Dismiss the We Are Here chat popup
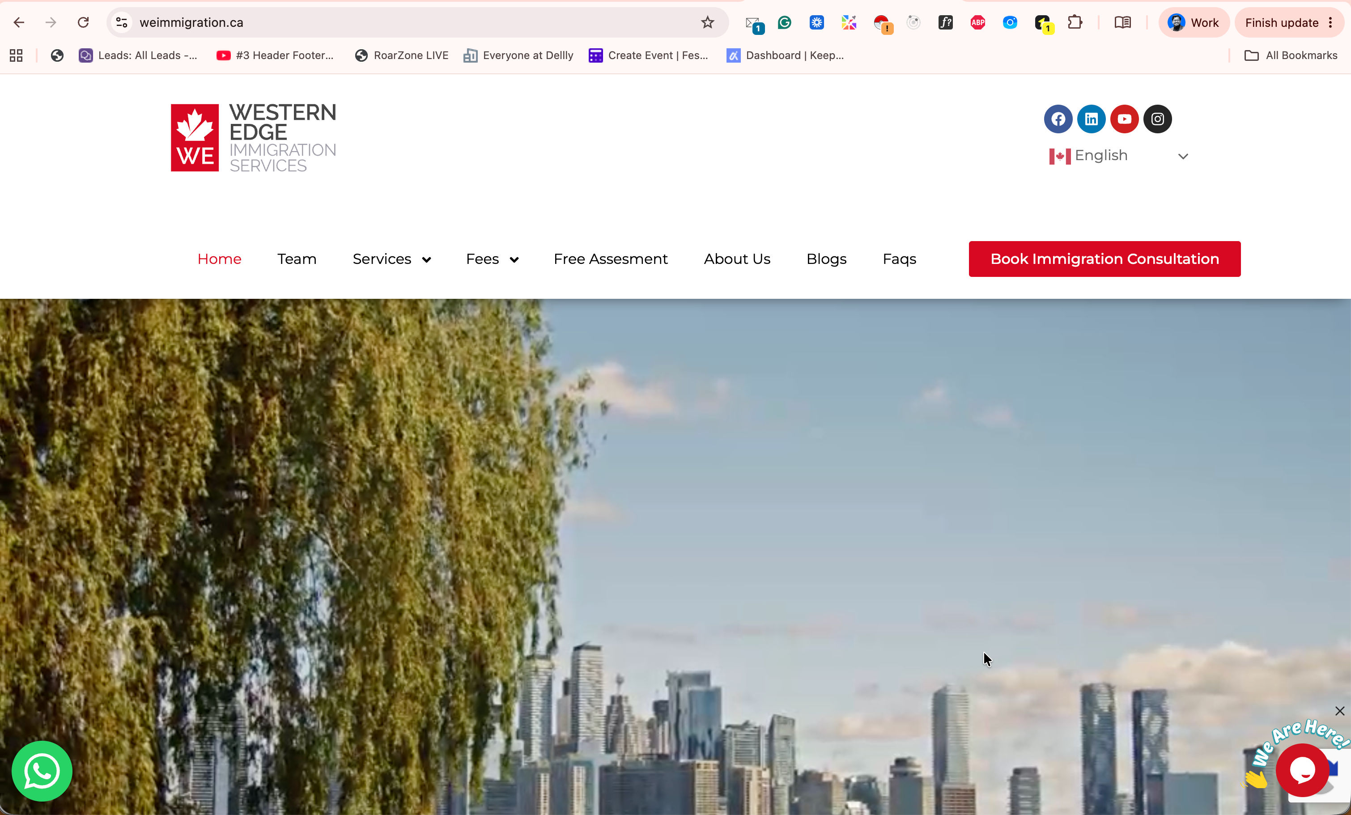 (x=1339, y=711)
